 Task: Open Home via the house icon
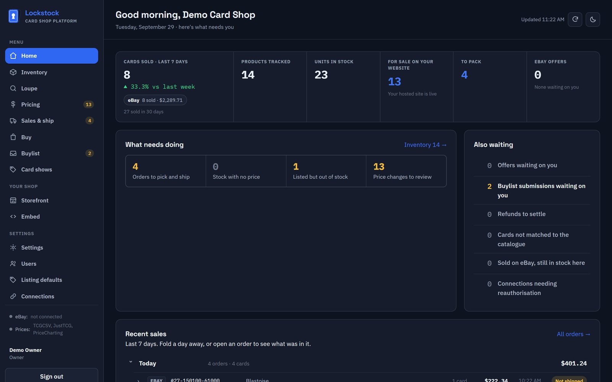(13, 56)
